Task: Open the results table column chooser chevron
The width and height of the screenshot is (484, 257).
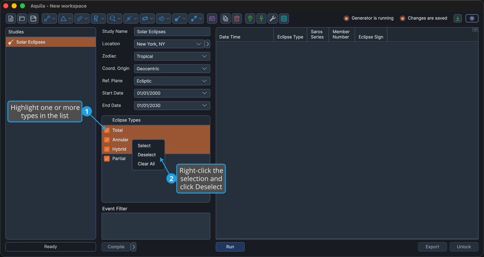Action: [475, 30]
